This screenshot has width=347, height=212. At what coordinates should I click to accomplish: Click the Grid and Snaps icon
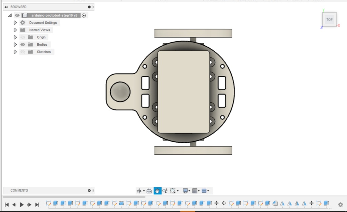tap(195, 191)
